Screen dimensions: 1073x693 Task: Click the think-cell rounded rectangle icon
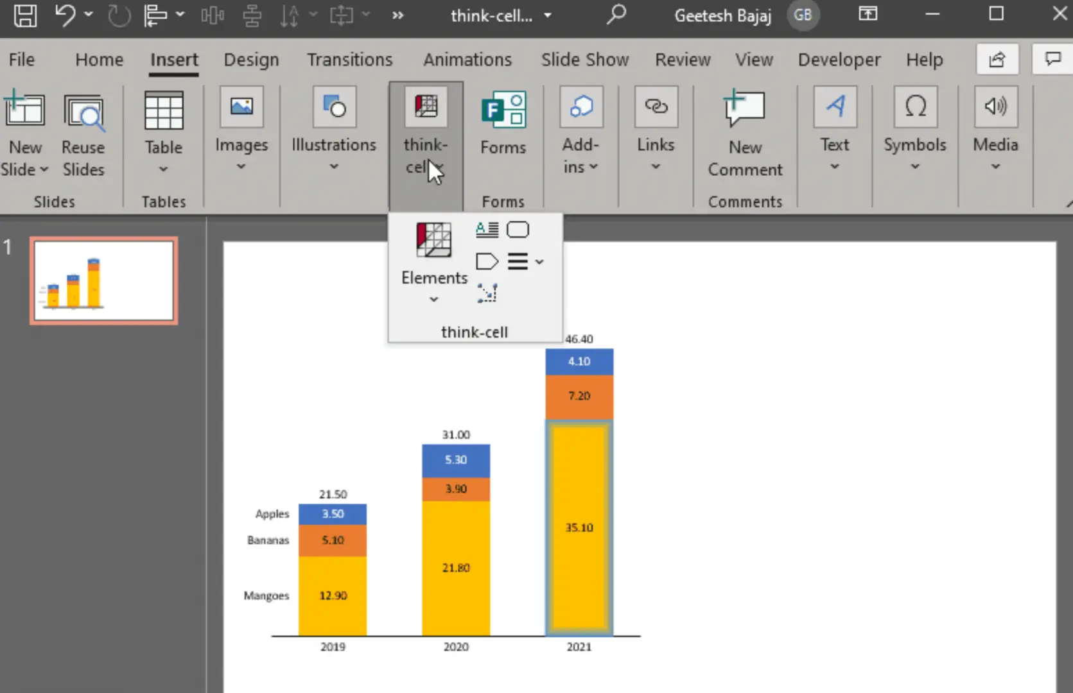[x=518, y=230]
